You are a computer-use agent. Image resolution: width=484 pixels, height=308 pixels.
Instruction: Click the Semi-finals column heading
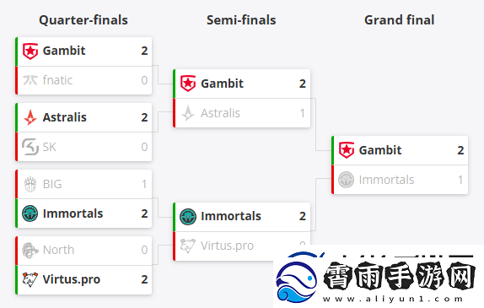point(241,20)
